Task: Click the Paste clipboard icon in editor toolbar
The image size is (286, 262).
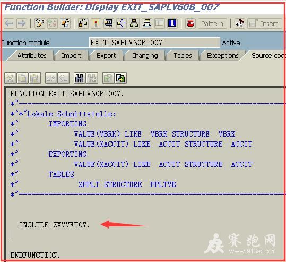Action: pyautogui.click(x=34, y=78)
